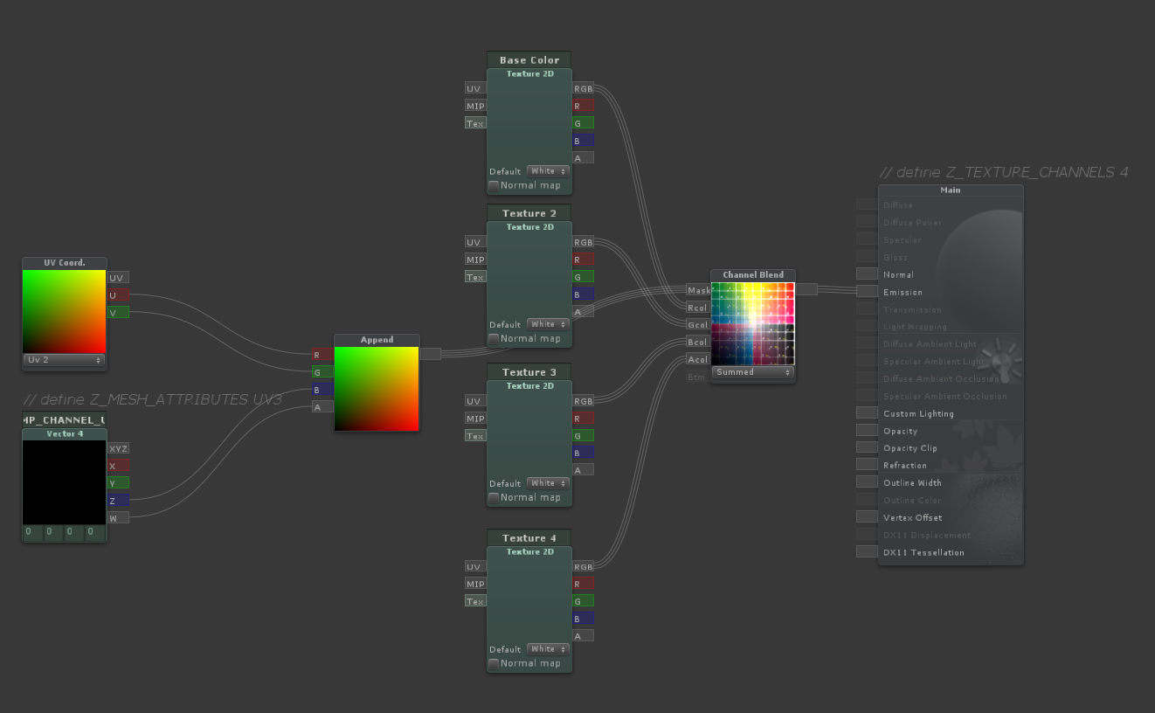Check Normal map option on Texture 4 node
1155x713 pixels.
coord(494,664)
